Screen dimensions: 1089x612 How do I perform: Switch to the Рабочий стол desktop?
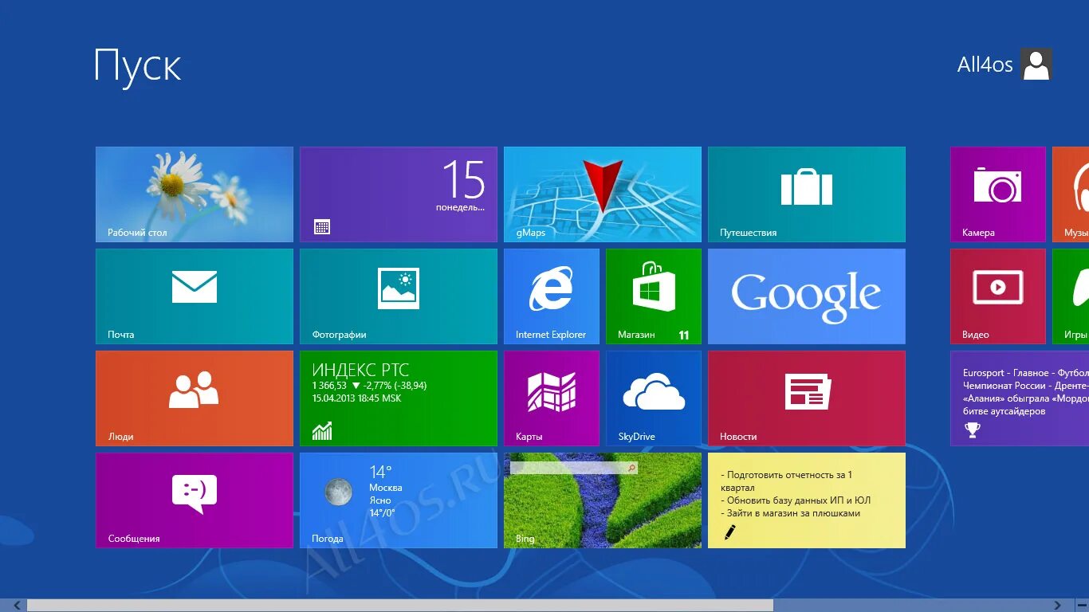pos(194,194)
